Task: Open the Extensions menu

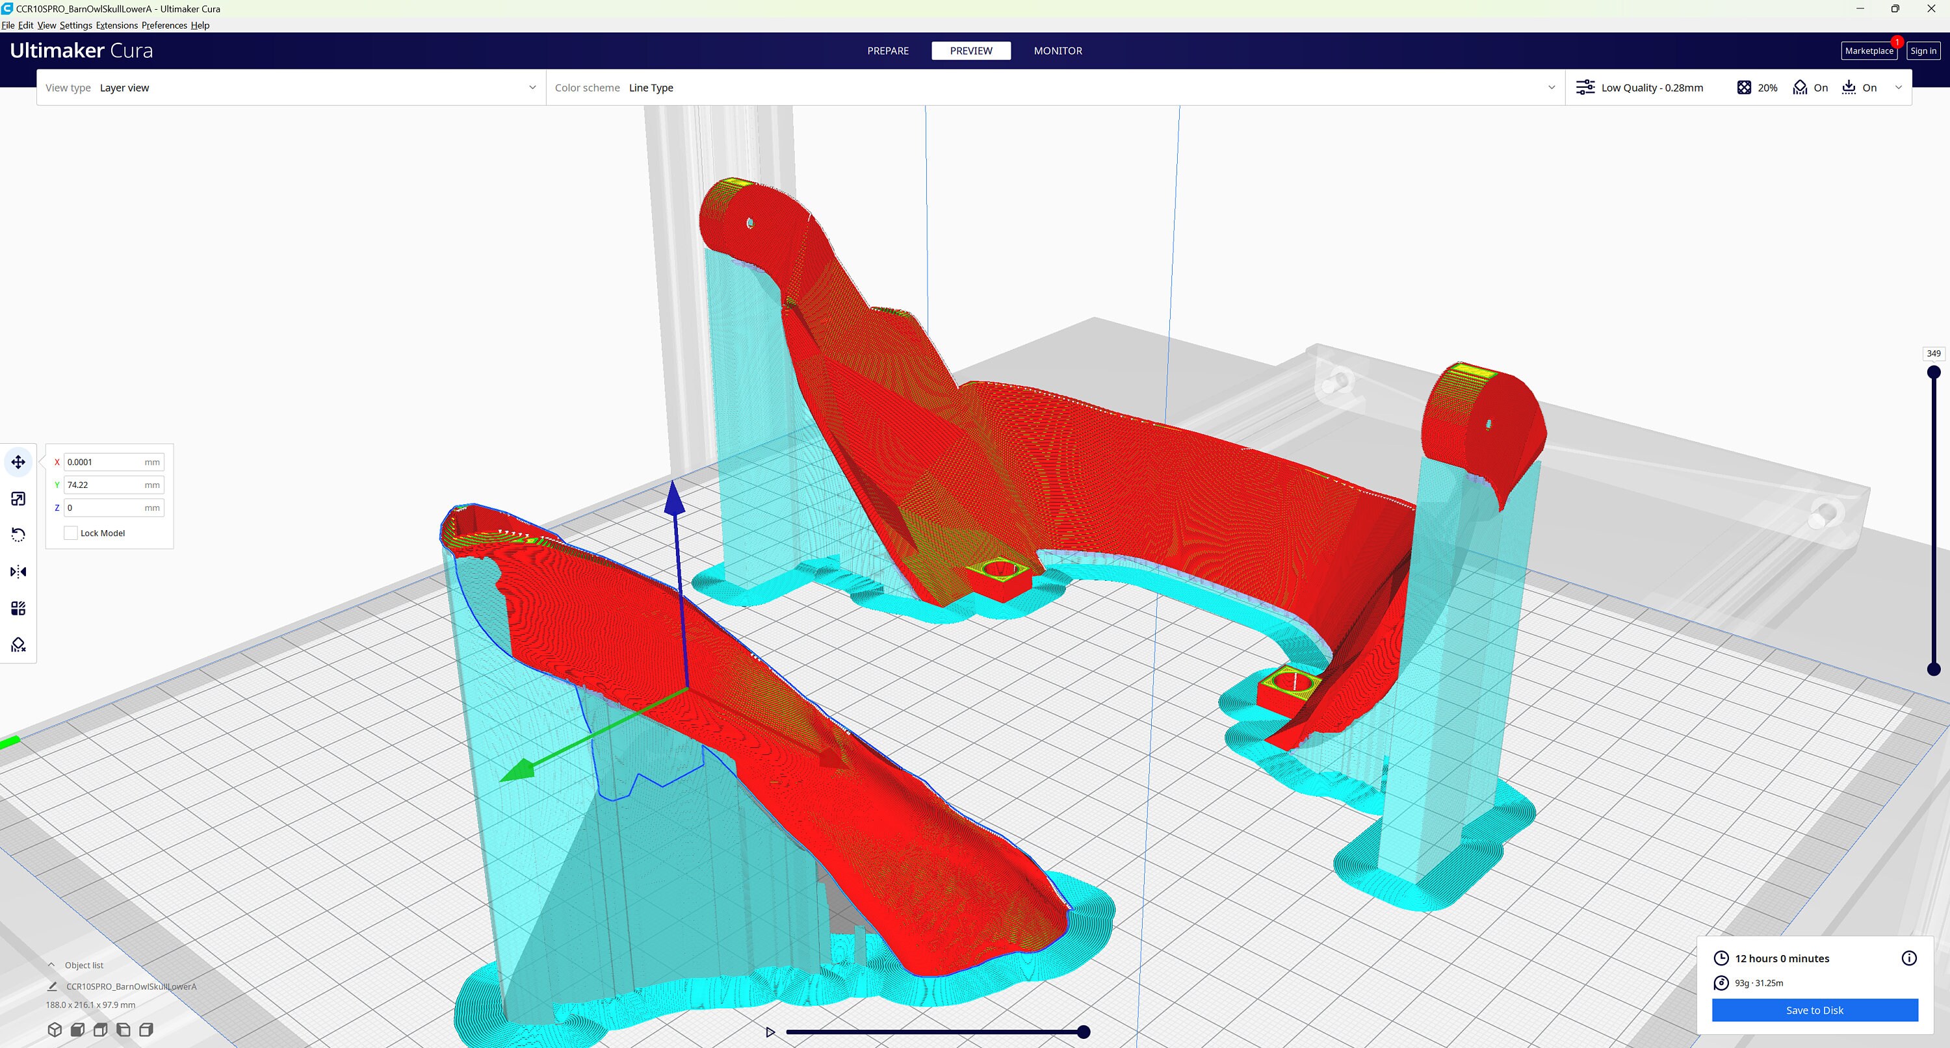Action: coord(116,25)
